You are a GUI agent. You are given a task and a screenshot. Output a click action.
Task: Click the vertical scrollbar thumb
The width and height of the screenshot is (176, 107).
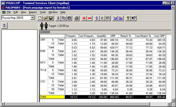(173, 40)
